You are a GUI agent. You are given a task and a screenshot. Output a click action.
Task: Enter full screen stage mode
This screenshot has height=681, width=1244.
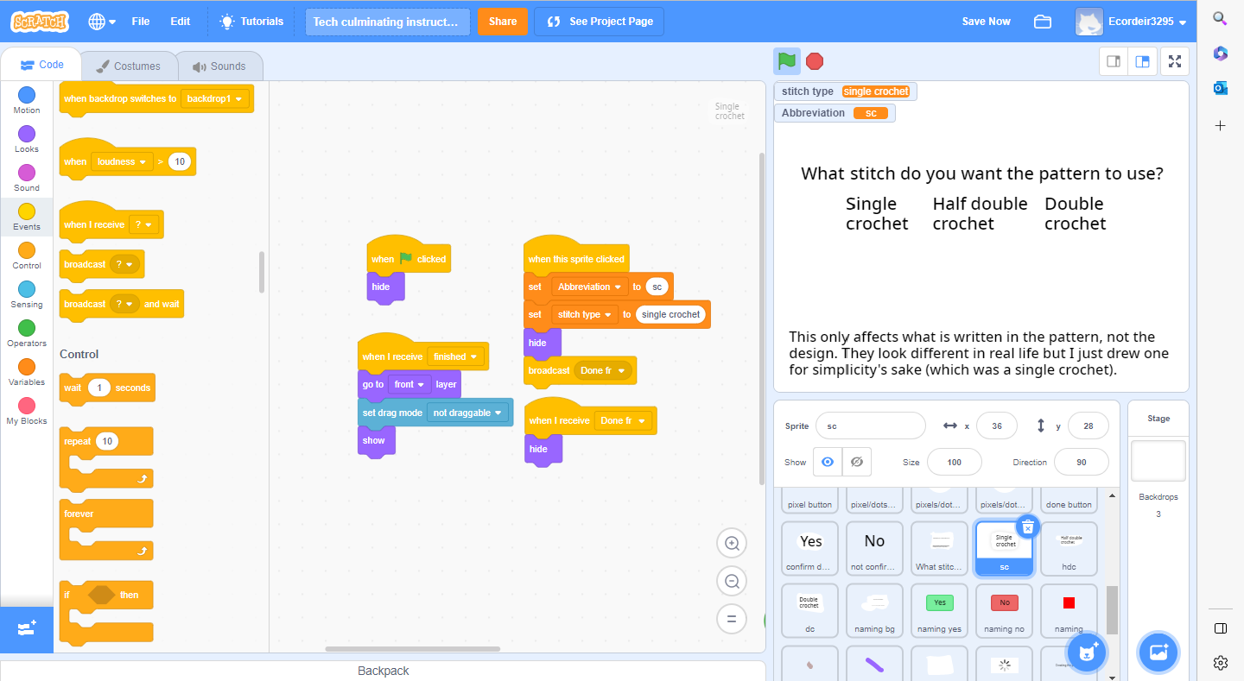pyautogui.click(x=1174, y=61)
